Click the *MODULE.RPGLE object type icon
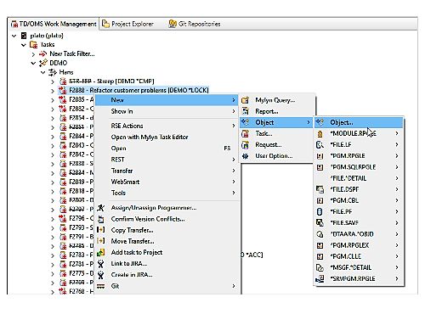Screen dimensions: 425x314 pos(320,134)
